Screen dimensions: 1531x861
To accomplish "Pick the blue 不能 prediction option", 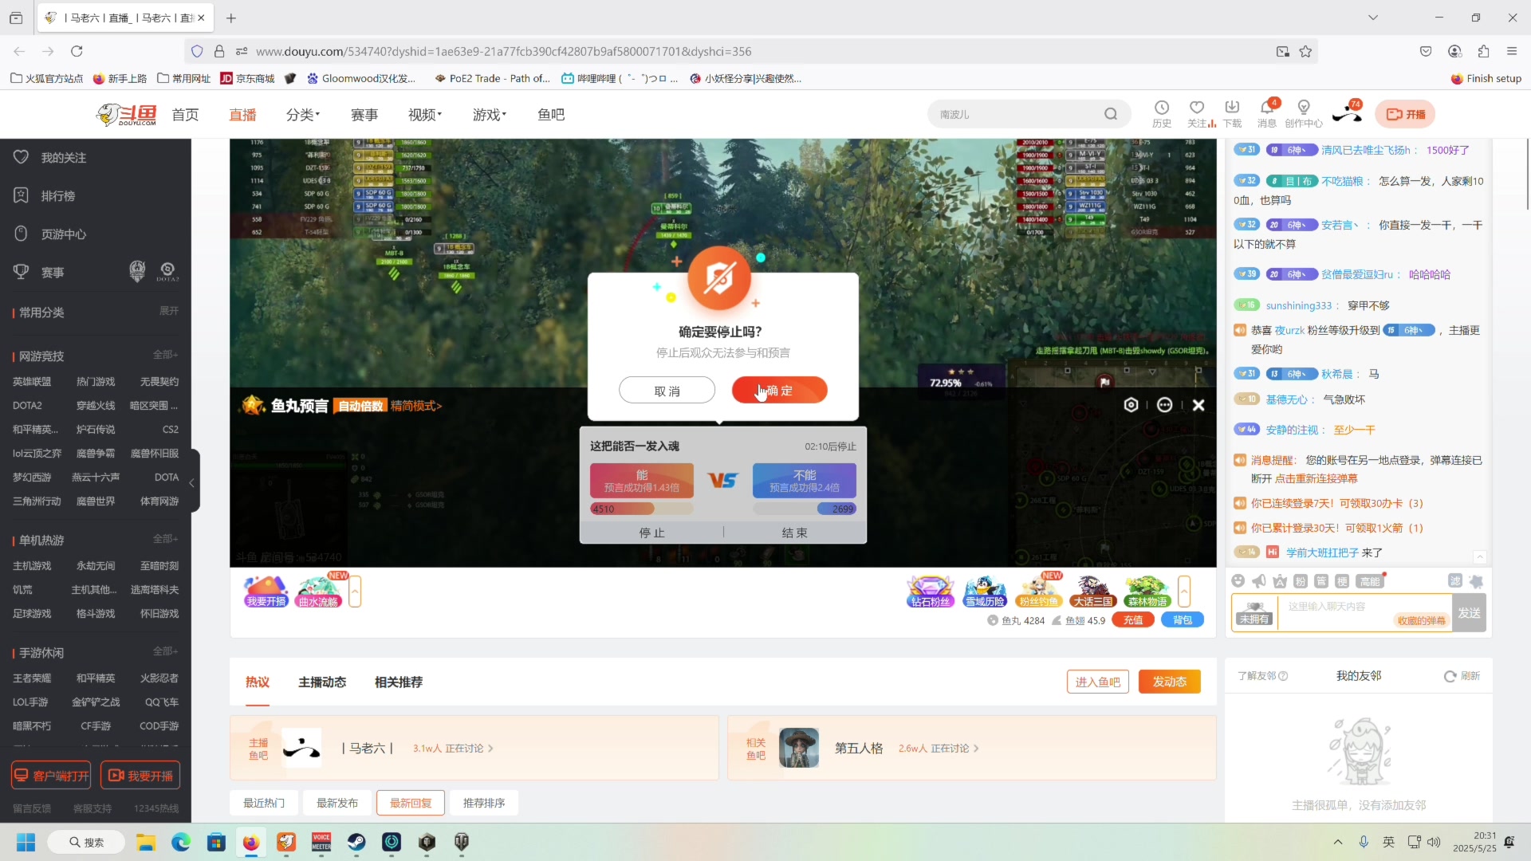I will pyautogui.click(x=804, y=481).
